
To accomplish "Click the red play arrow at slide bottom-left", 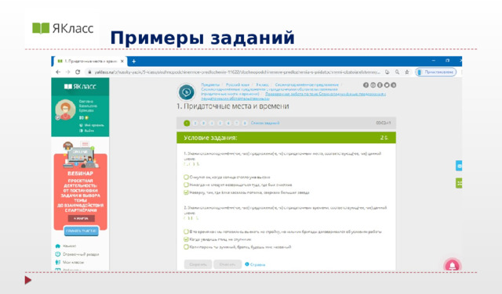I will click(28, 280).
